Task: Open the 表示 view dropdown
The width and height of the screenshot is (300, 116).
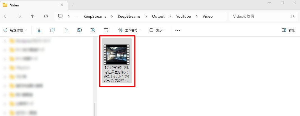Action: [158, 30]
